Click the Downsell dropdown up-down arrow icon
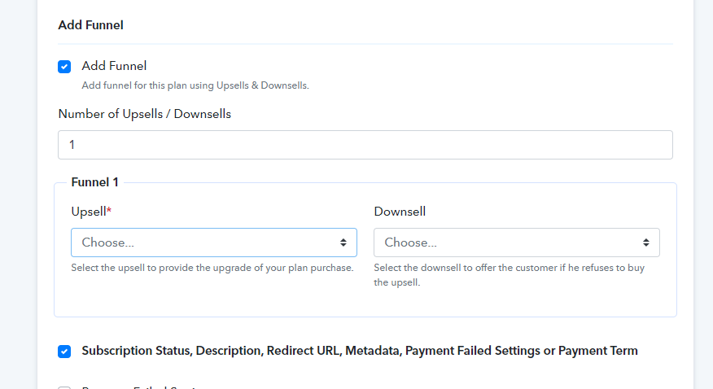This screenshot has width=713, height=389. pyautogui.click(x=645, y=243)
